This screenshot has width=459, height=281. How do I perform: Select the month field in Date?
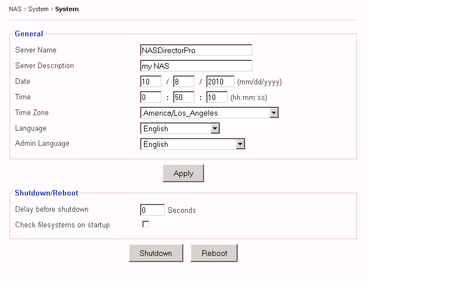[151, 82]
